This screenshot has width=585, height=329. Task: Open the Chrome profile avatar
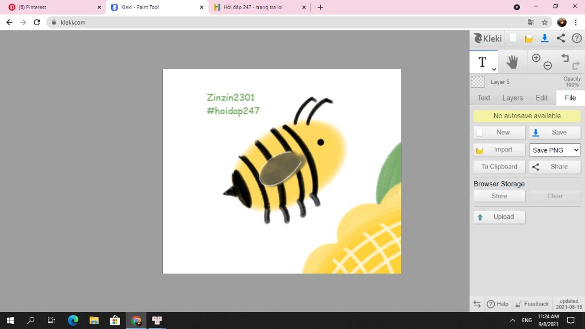tap(562, 22)
